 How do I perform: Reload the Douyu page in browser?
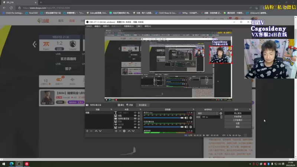click(x=11, y=8)
